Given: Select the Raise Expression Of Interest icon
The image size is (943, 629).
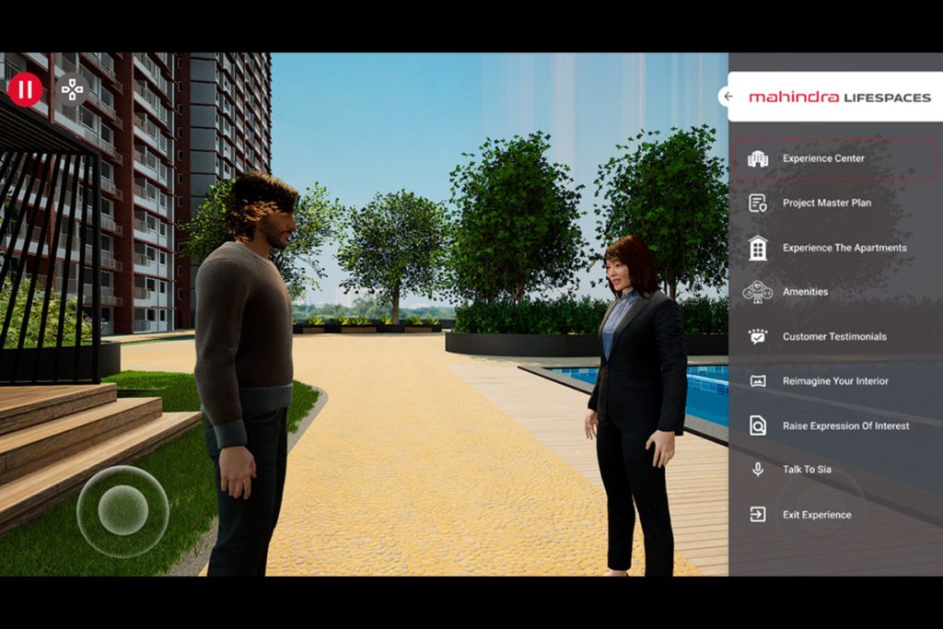Looking at the screenshot, I should (758, 425).
